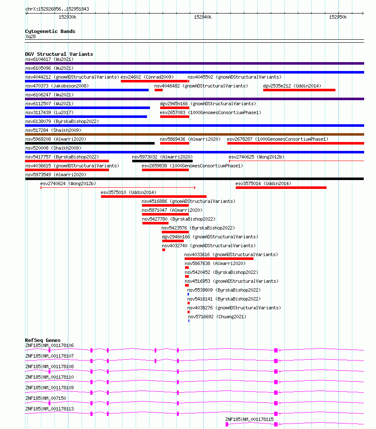Viewport: 376px width, 429px height.
Task: Click nsv4516886 gnomAD variant label
Action: pos(189,201)
